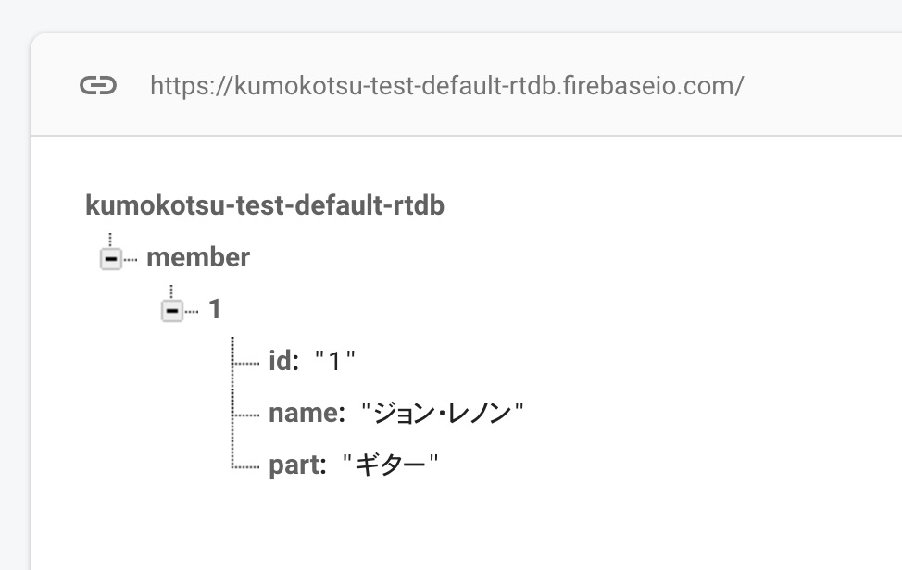This screenshot has height=570, width=902.
Task: Click the dotted connector beside name
Action: pyautogui.click(x=245, y=415)
